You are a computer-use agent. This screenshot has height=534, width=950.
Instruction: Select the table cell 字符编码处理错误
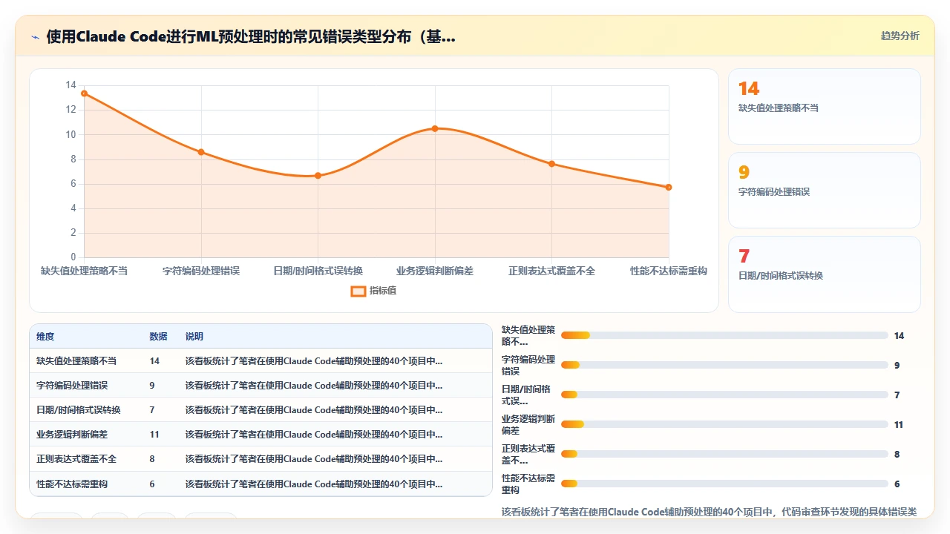click(x=72, y=386)
